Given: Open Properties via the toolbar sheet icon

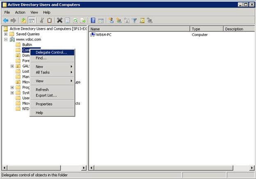Looking at the screenshot, I should [67, 20].
